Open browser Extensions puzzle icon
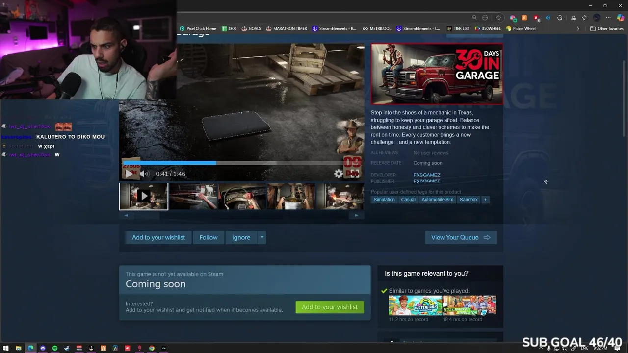 click(560, 18)
